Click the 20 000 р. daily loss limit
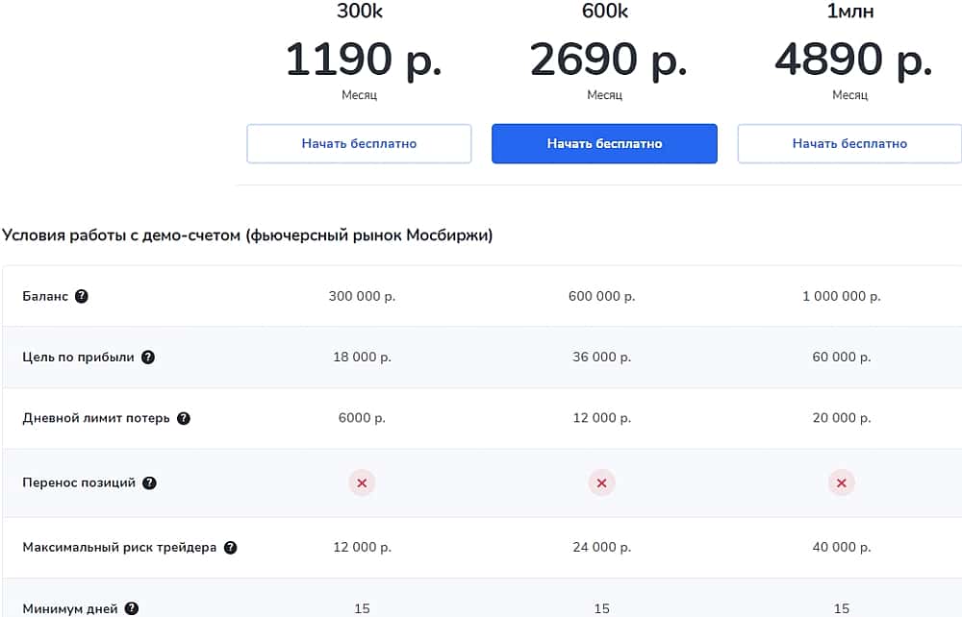Image resolution: width=962 pixels, height=617 pixels. (842, 418)
